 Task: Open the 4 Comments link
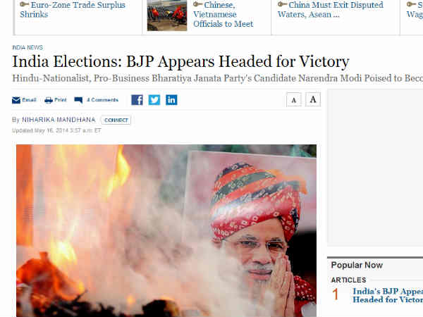click(x=102, y=100)
